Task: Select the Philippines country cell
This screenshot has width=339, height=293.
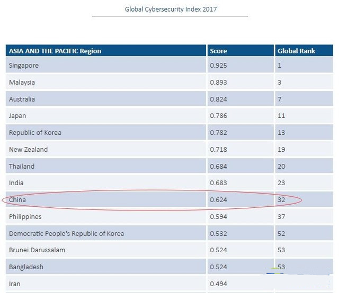Action: click(106, 216)
